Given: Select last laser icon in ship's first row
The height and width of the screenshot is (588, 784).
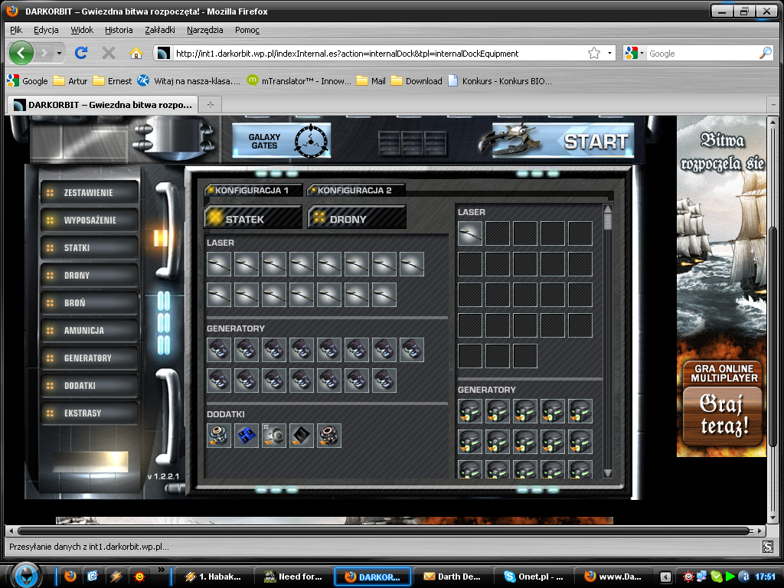Looking at the screenshot, I should coord(411,264).
